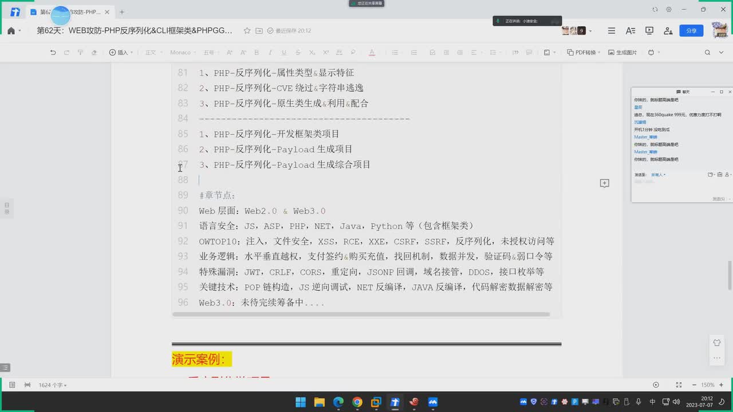Switch to the 第62天 document tab

coord(69,11)
